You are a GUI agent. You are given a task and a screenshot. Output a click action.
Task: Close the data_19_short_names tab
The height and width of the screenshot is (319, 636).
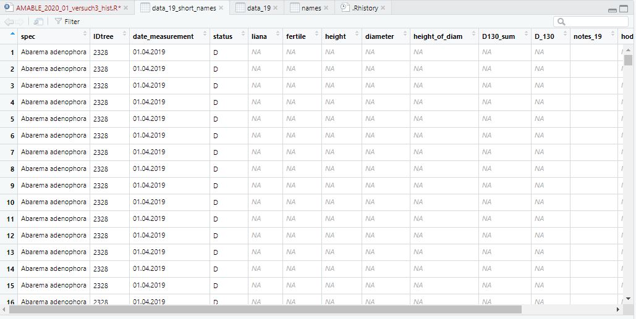[x=223, y=8]
